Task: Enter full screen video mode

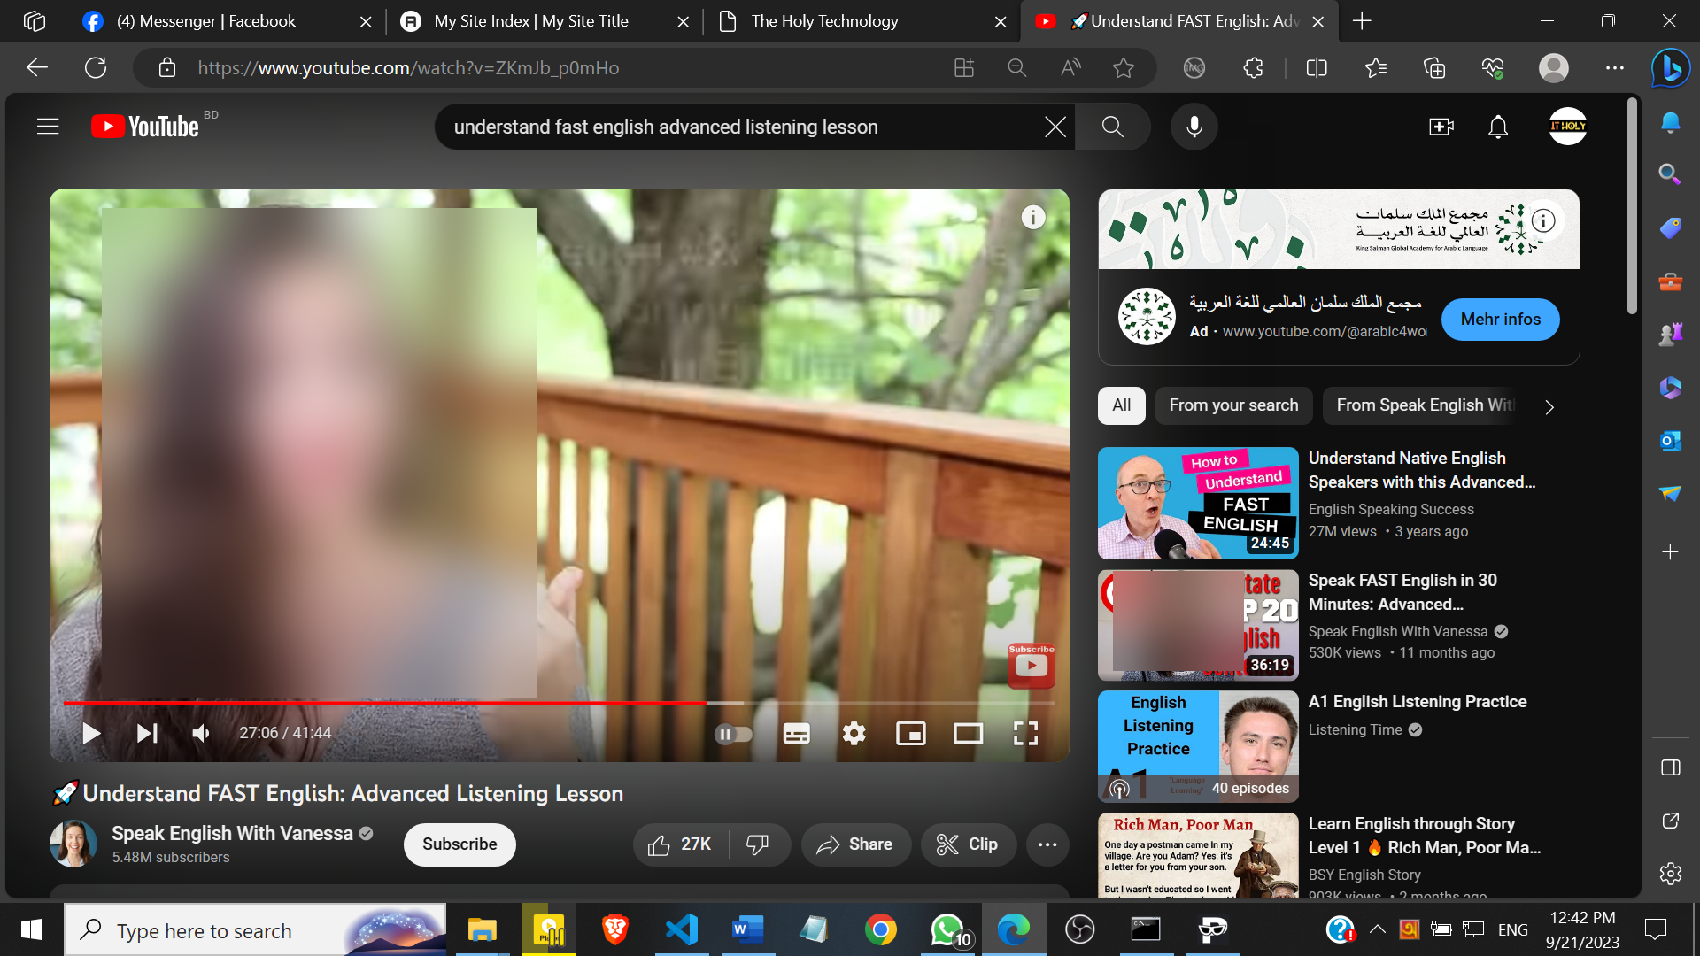Action: (x=1025, y=733)
